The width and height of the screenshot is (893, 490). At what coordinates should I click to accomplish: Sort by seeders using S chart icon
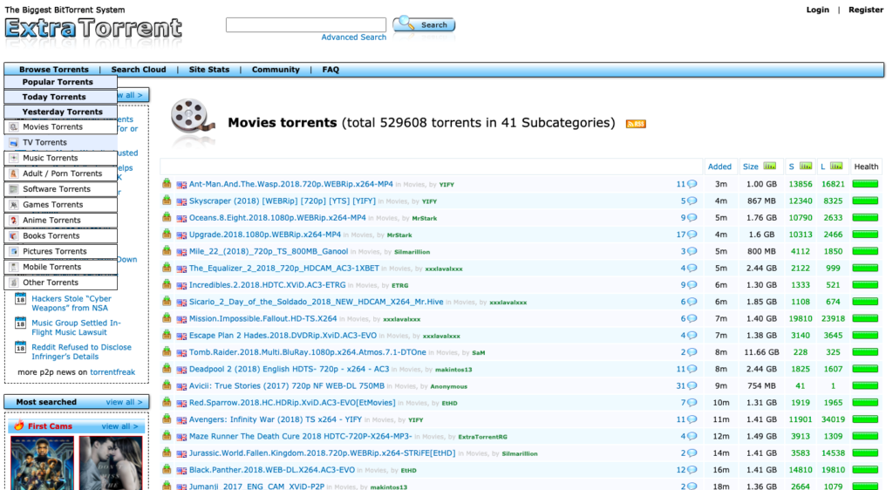(x=806, y=166)
